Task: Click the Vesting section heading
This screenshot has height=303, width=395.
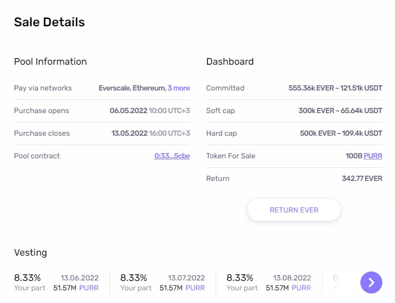Action: point(31,252)
